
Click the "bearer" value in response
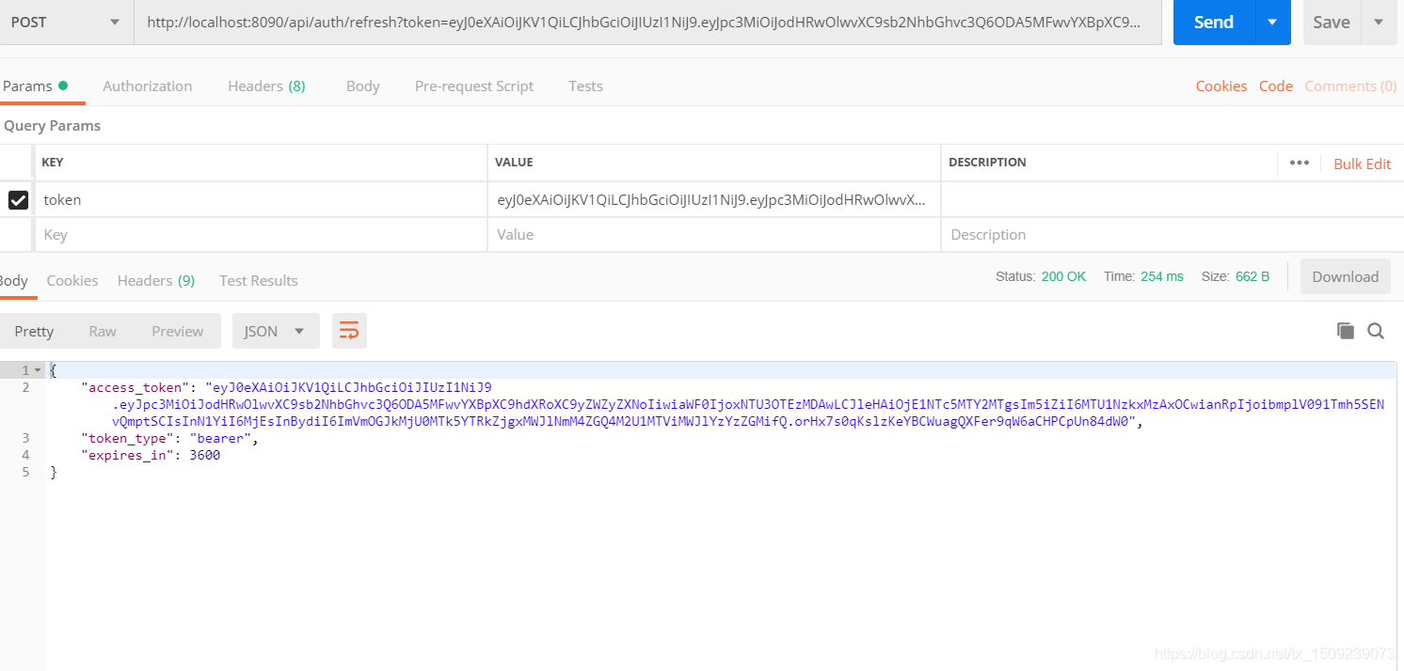pyautogui.click(x=220, y=438)
